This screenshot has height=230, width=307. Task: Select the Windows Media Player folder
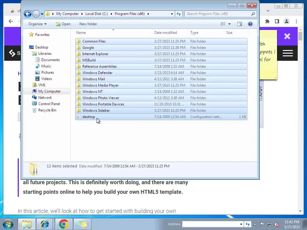pyautogui.click(x=161, y=85)
